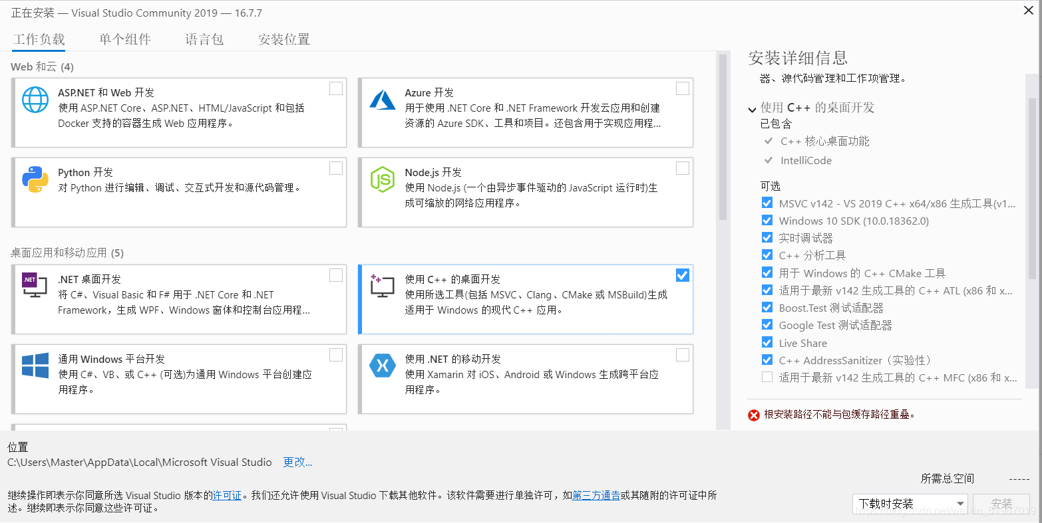Uncheck Google Test test adapter
This screenshot has width=1042, height=523.
click(x=767, y=324)
